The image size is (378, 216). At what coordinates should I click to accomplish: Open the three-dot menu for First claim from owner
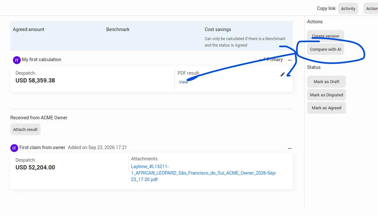(x=290, y=148)
